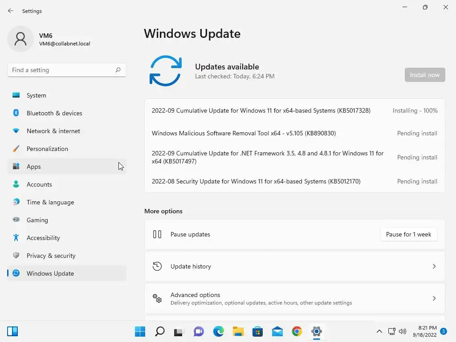This screenshot has height=342, width=456.
Task: Click the Gaming controller icon
Action: point(16,220)
